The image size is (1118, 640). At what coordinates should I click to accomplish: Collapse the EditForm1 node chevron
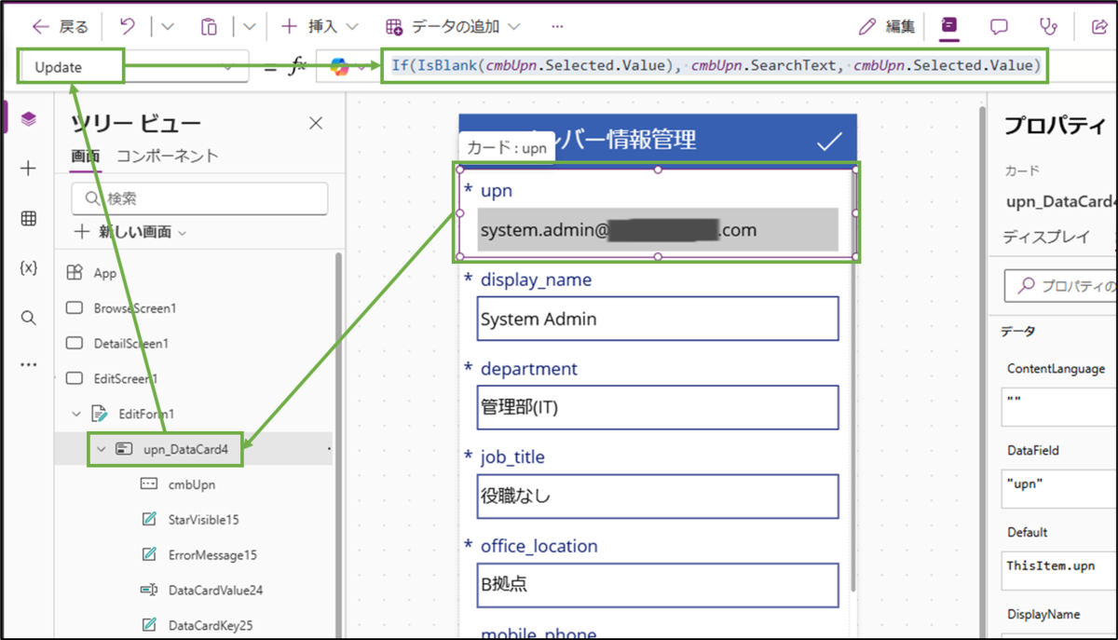pos(77,414)
